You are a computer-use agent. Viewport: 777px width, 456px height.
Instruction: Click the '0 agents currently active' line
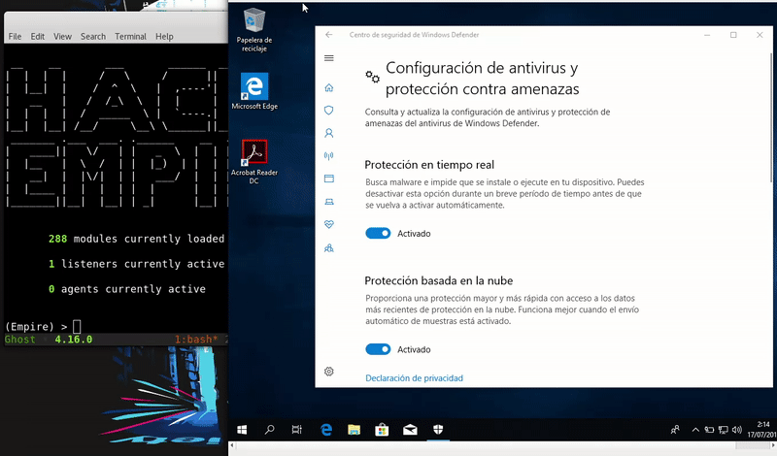[x=127, y=289]
